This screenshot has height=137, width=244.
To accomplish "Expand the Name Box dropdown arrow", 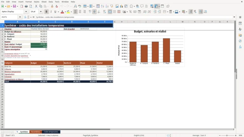I will click(20, 17).
